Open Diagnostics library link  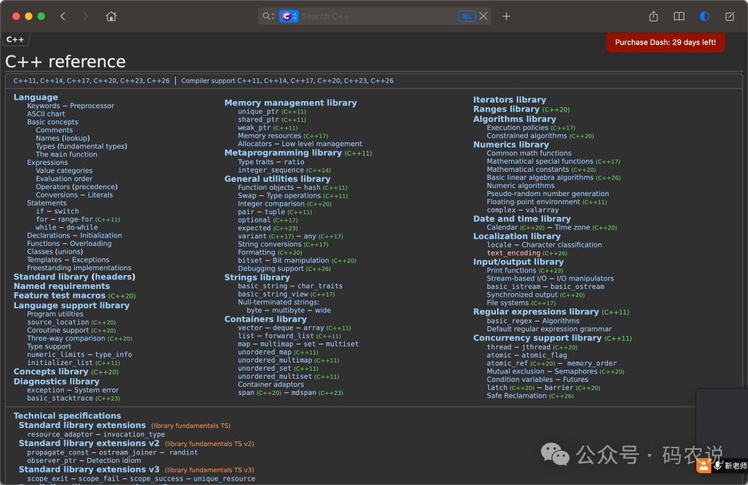[x=56, y=381]
